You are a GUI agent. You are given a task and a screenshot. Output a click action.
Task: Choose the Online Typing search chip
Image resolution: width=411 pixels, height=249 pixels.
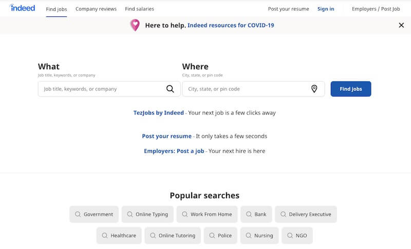(x=147, y=214)
